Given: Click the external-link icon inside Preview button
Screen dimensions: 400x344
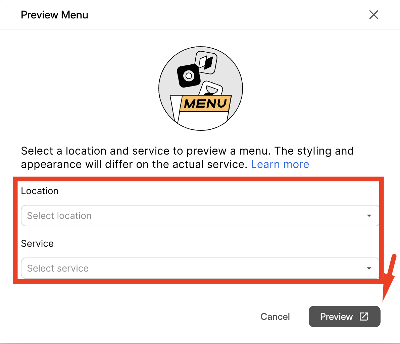Looking at the screenshot, I should [x=363, y=317].
